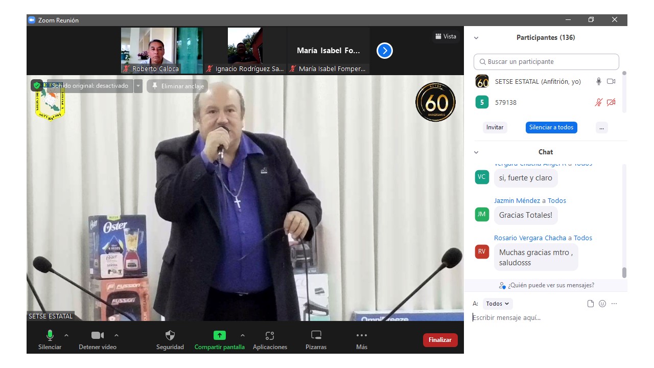Click the SETSE ESTATAL 60 avatar

coord(482,81)
